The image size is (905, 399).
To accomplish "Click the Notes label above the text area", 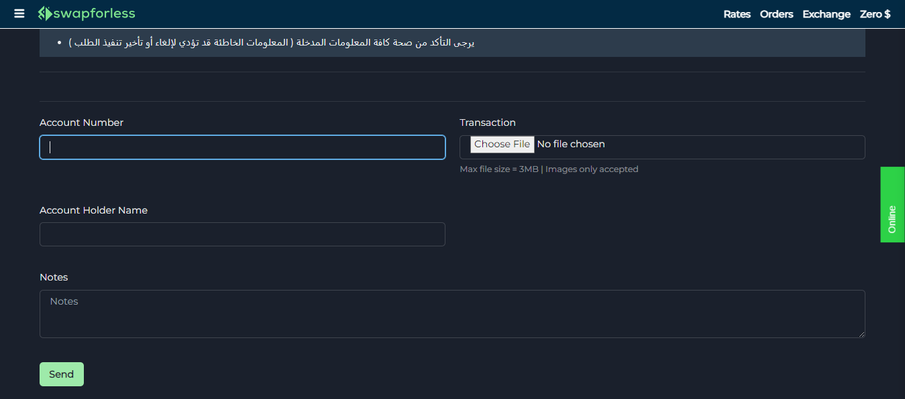I will click(x=54, y=276).
